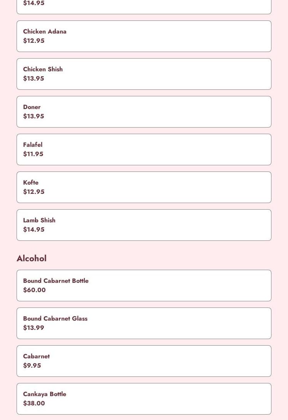Click the $13.99 glass price
The image size is (288, 420).
pyautogui.click(x=33, y=328)
